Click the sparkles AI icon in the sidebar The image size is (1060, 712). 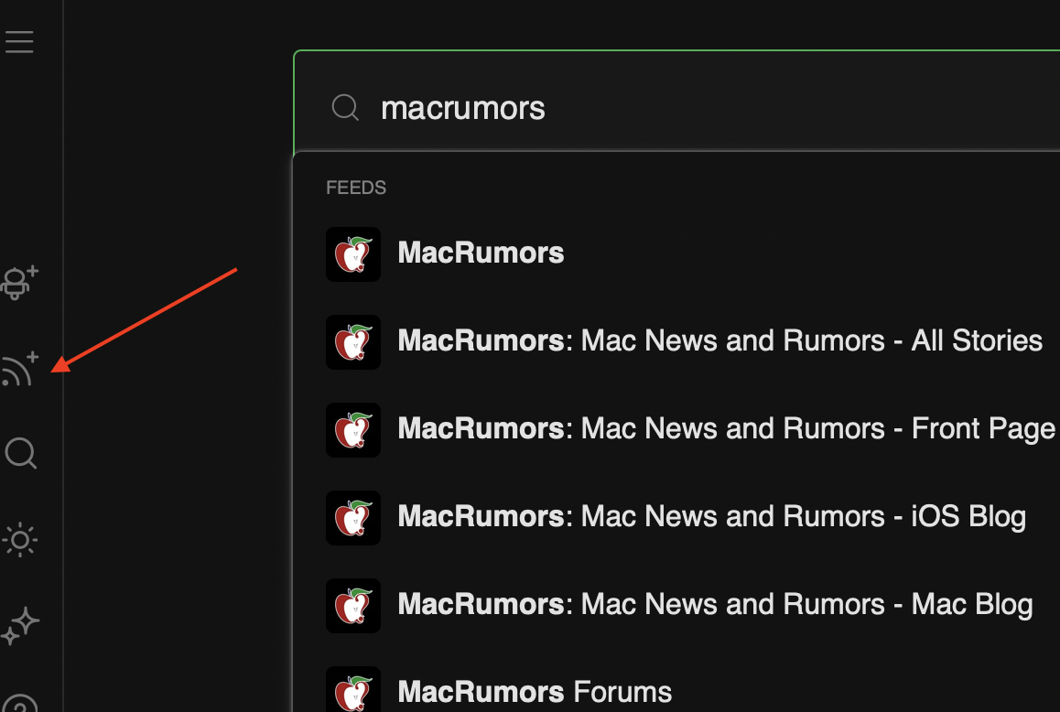pyautogui.click(x=20, y=625)
